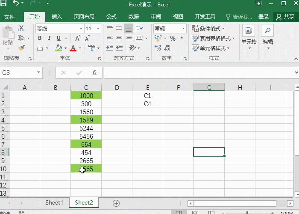Click the 共享 Share button

click(285, 17)
